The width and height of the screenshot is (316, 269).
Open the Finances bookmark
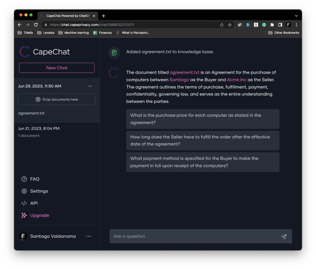click(x=102, y=33)
